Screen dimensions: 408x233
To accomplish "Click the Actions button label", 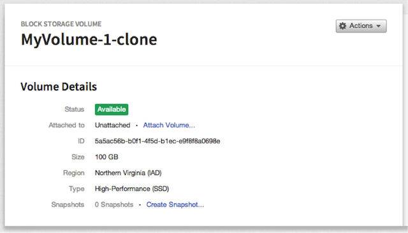I will (x=361, y=25).
